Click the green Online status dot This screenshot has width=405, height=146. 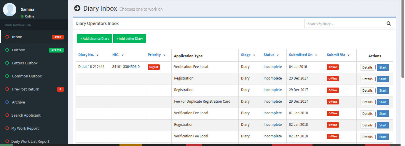(x=22, y=16)
